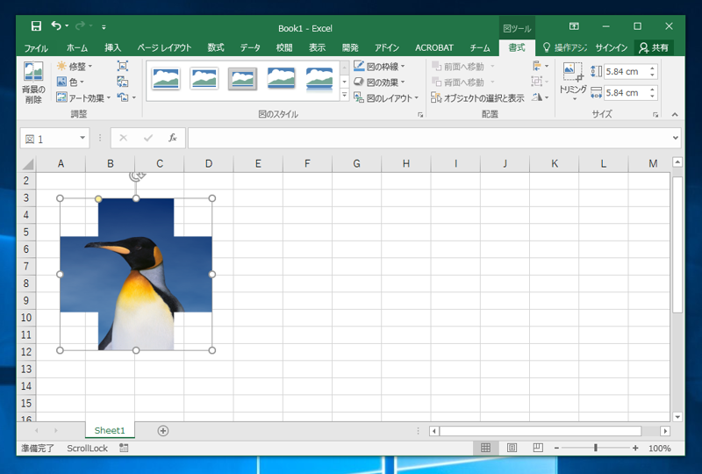Apply the second picture style thumbnail
This screenshot has height=474, width=702.
point(204,79)
